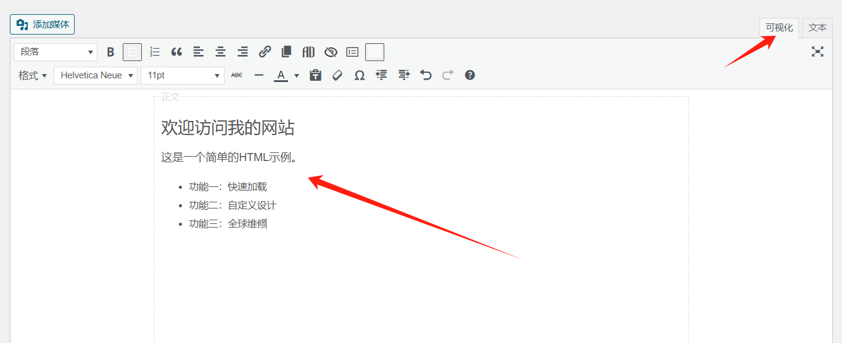
Task: Apply strikethrough formatting
Action: coord(237,75)
